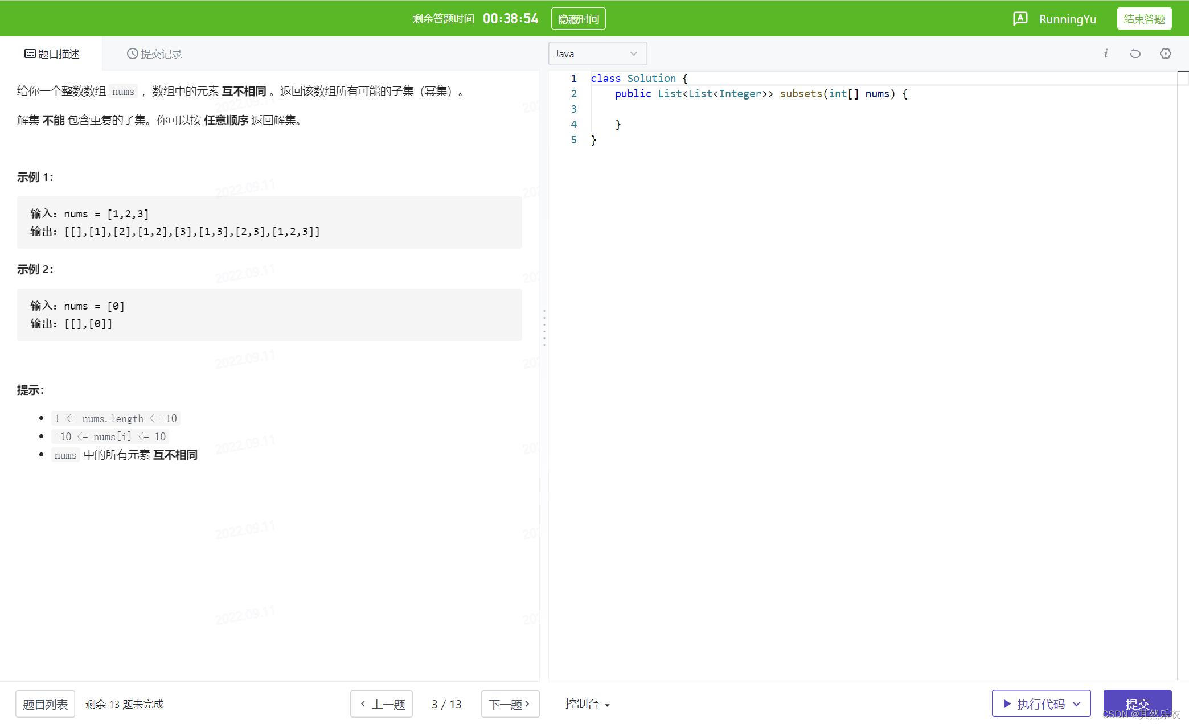Select the problem description tab
The image size is (1189, 725).
[x=52, y=53]
